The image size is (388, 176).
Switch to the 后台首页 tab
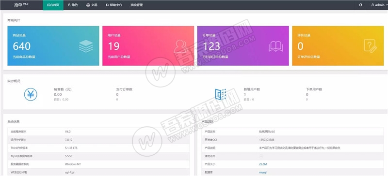[53, 5]
